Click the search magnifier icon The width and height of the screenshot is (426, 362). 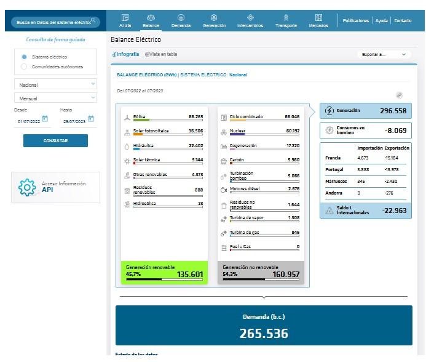click(x=93, y=21)
